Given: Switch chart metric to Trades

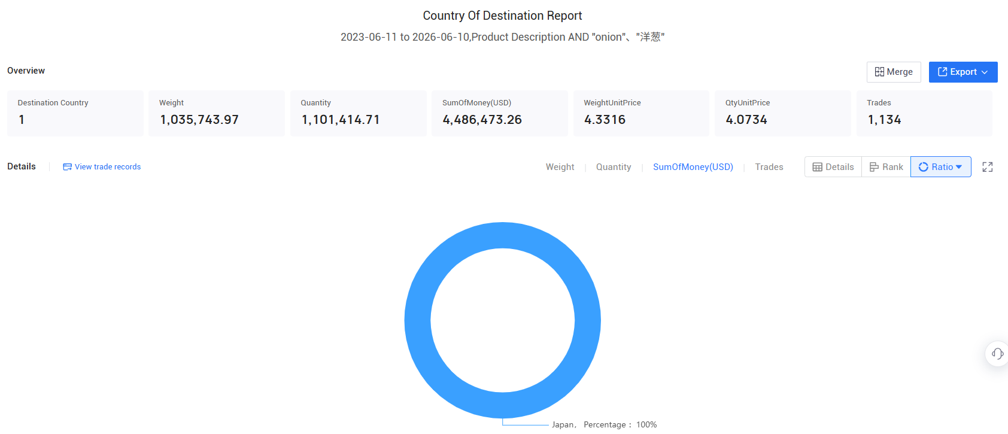Looking at the screenshot, I should (x=769, y=167).
